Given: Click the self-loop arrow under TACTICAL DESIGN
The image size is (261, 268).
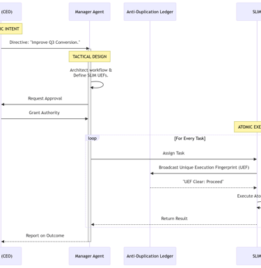Looking at the screenshot, I should pos(97,85).
